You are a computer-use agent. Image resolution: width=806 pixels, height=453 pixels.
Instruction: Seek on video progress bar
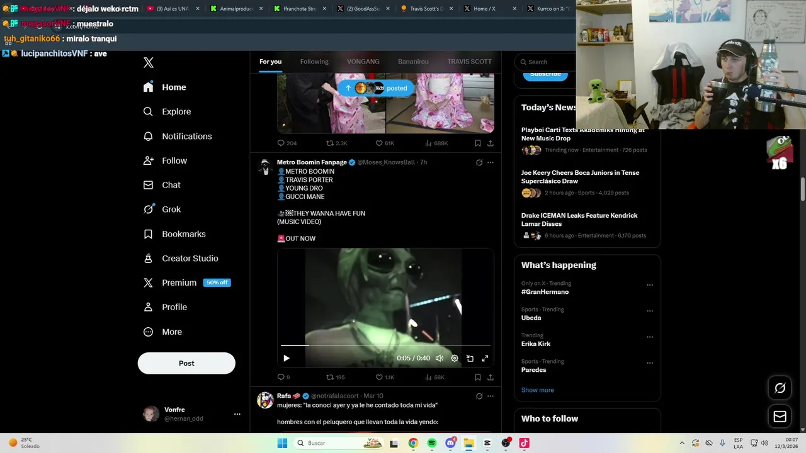tap(385, 345)
